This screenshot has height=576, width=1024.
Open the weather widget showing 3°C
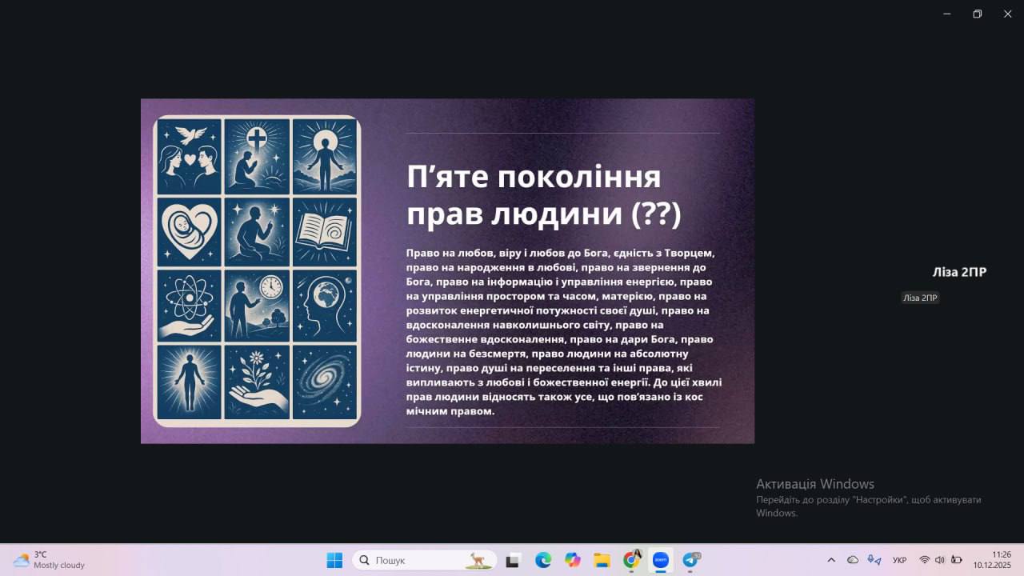(x=50, y=560)
